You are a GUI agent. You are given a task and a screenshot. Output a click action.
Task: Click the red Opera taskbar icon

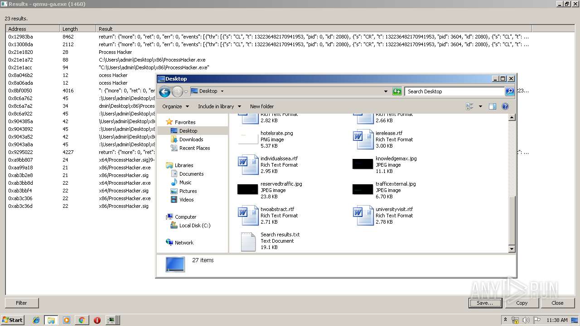pyautogui.click(x=97, y=320)
